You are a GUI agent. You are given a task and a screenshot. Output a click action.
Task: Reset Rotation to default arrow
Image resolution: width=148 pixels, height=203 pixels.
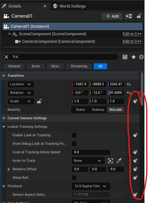click(x=129, y=93)
